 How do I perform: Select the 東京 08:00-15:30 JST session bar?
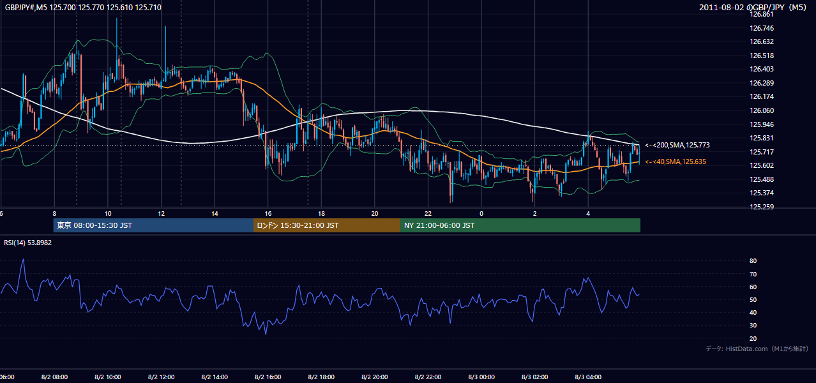point(153,225)
